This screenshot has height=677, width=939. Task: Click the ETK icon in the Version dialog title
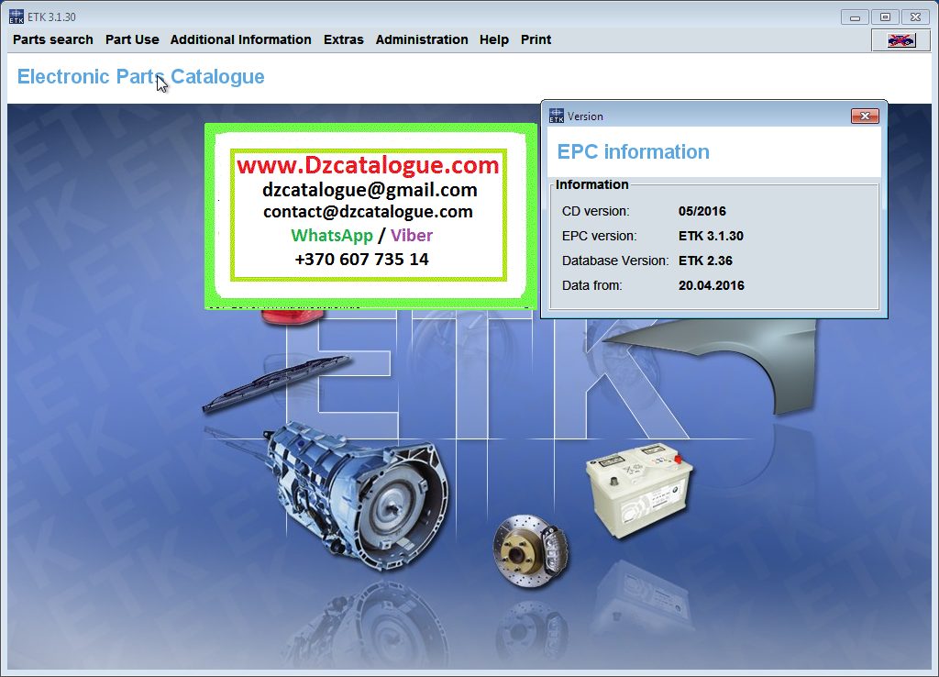coord(557,116)
